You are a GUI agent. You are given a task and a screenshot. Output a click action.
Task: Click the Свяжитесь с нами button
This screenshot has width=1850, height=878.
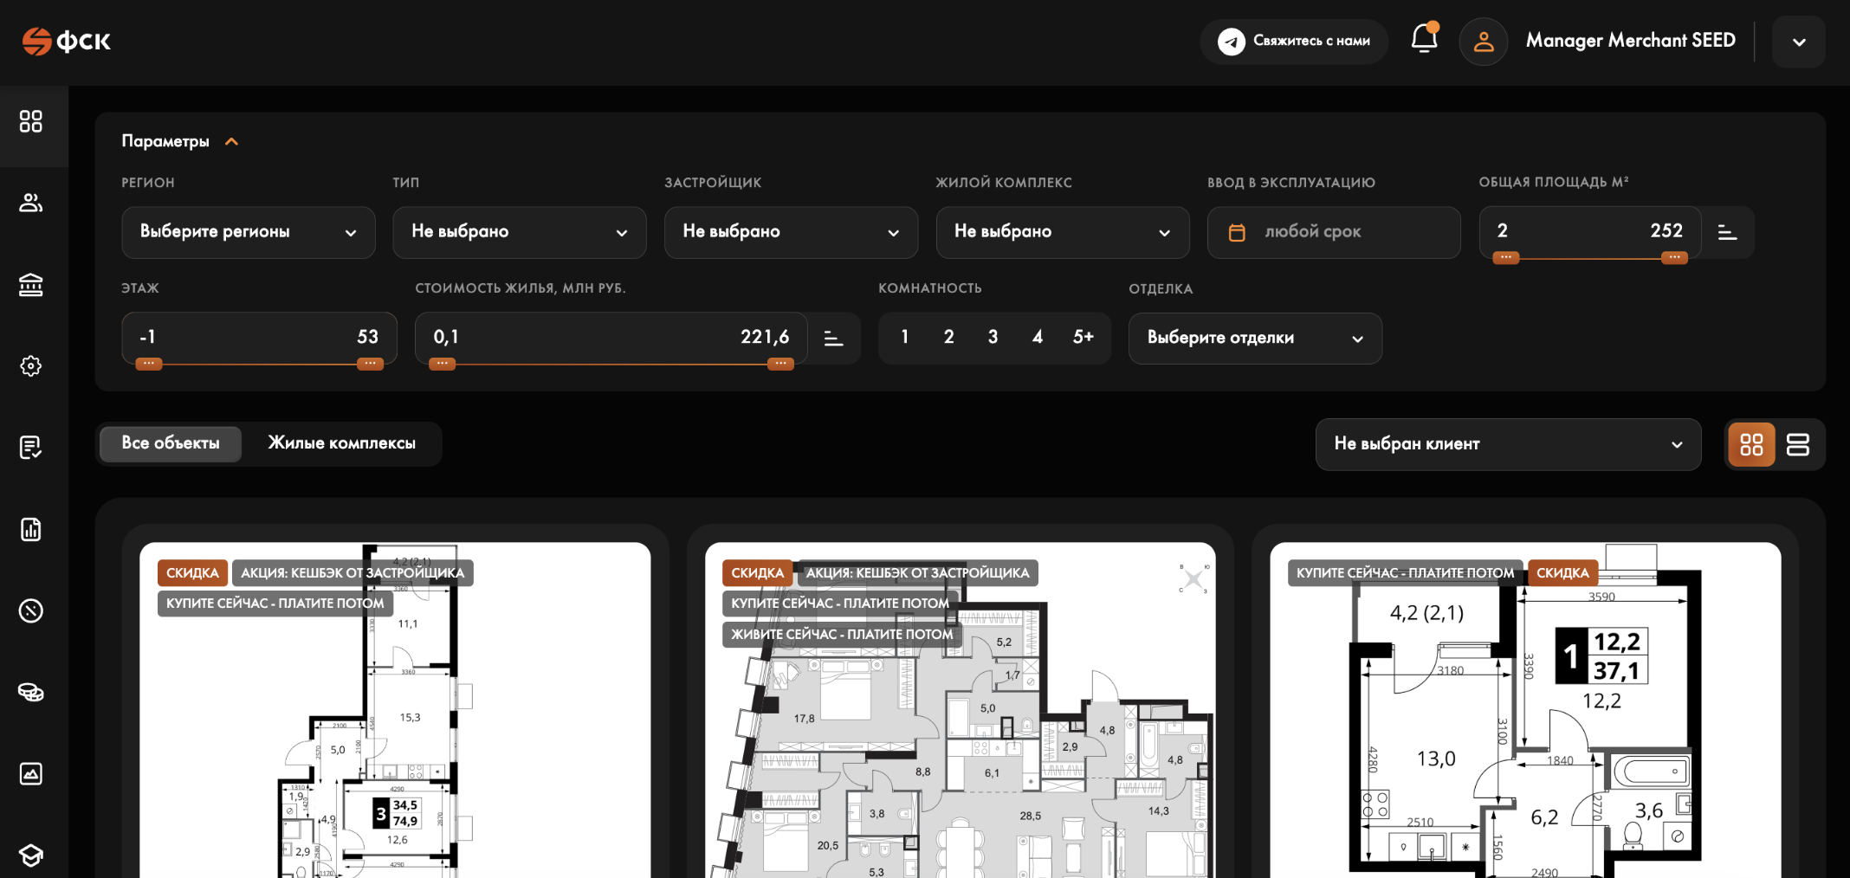pos(1294,41)
